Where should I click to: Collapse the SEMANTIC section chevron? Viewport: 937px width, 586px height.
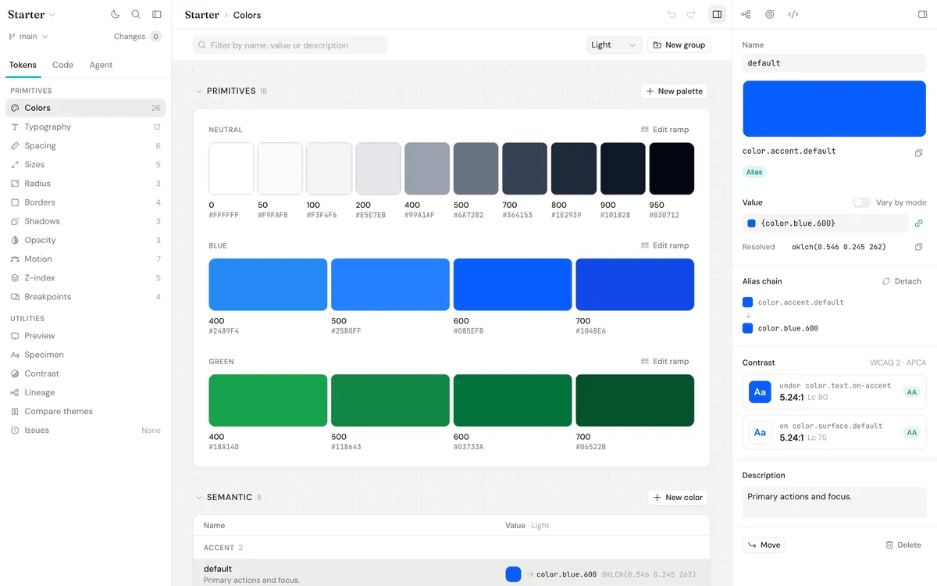[x=199, y=498]
